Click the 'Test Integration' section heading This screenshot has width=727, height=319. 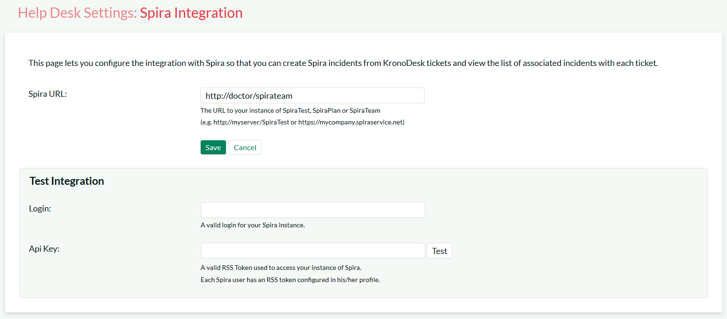click(x=66, y=181)
